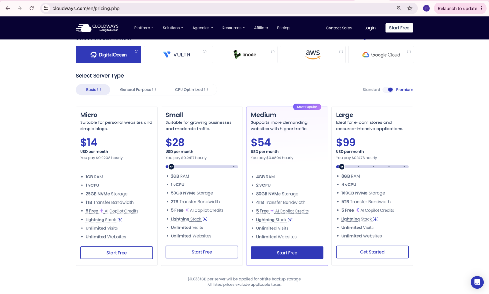Bookmark this page with the star icon

pos(410,8)
